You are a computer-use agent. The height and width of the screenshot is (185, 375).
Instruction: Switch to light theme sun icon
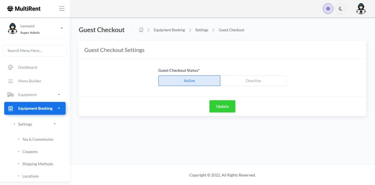[328, 9]
